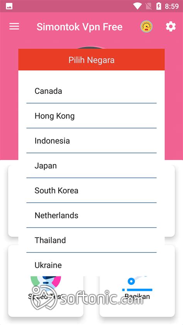
Task: Select Netherlands from country list
Action: pyautogui.click(x=91, y=215)
